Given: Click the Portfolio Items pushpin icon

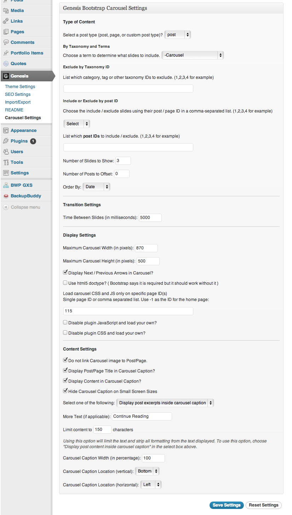Looking at the screenshot, I should click(x=6, y=53).
